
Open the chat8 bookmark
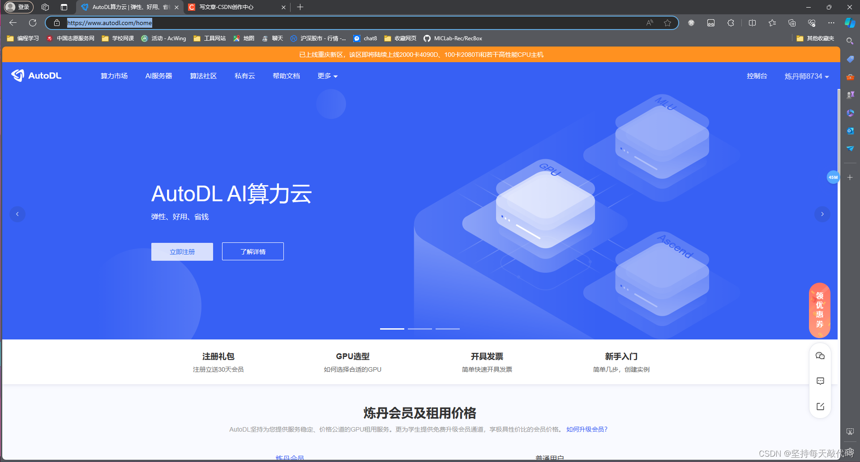(x=365, y=38)
